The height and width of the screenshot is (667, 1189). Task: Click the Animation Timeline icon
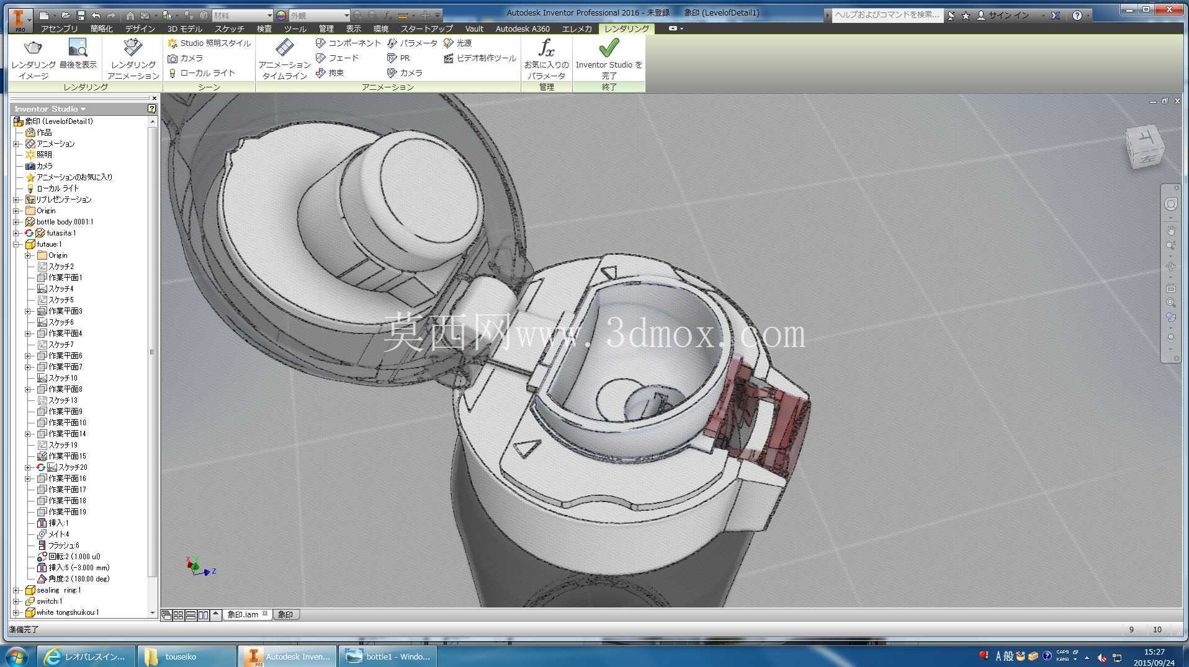pos(284,48)
